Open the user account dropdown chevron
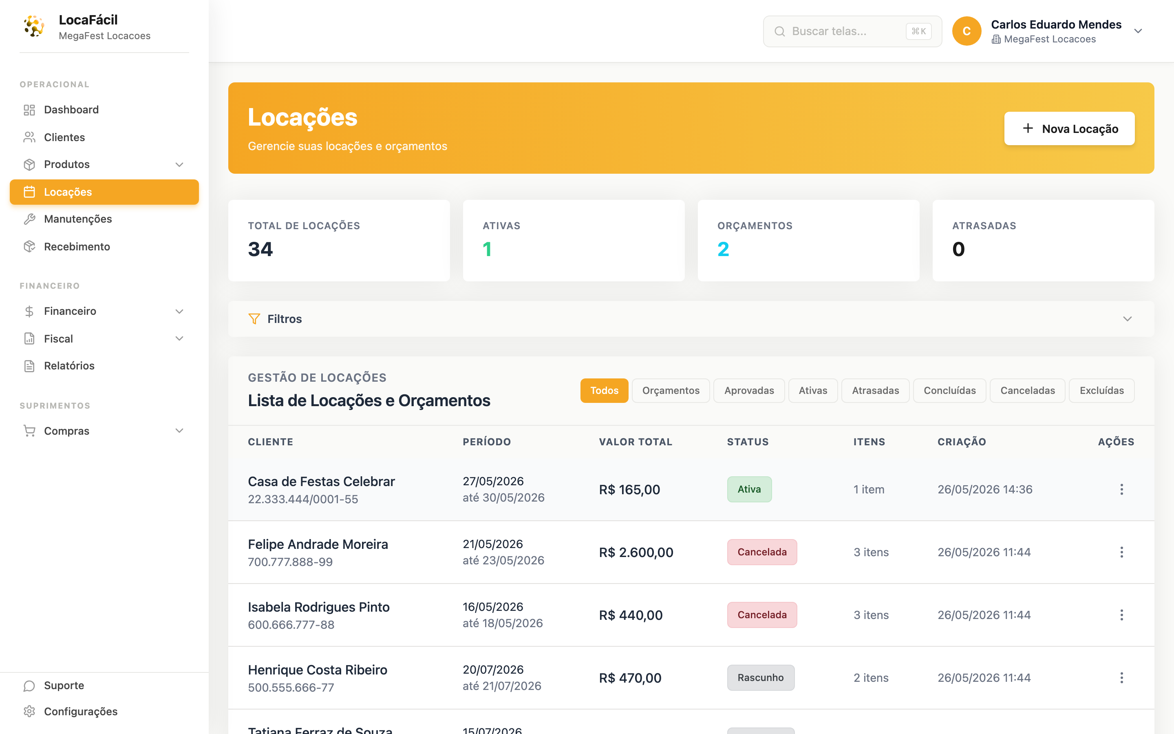This screenshot has height=734, width=1174. pos(1138,31)
